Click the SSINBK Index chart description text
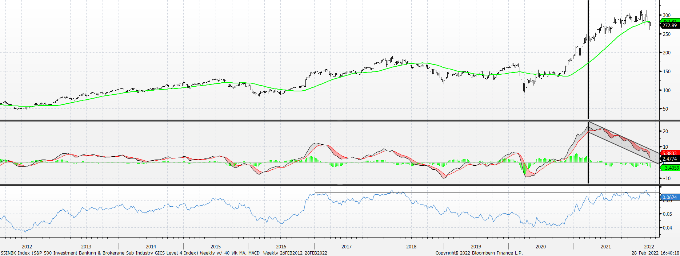Image resolution: width=680 pixels, height=256 pixels. click(164, 253)
